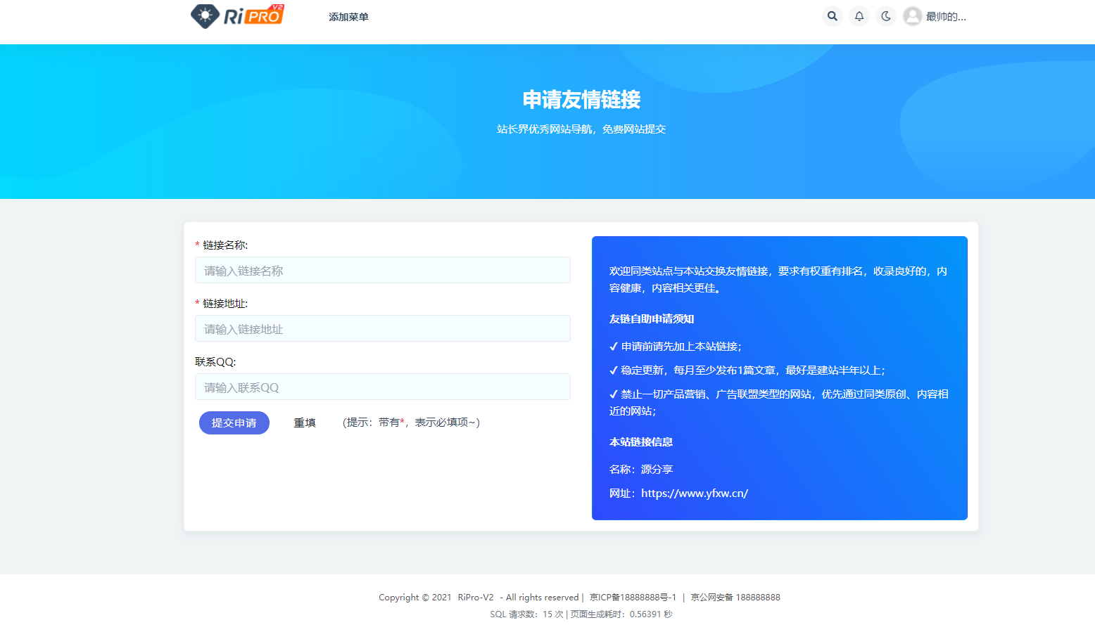This screenshot has height=632, width=1095.
Task: Click the 联系QQ input field
Action: tap(382, 387)
